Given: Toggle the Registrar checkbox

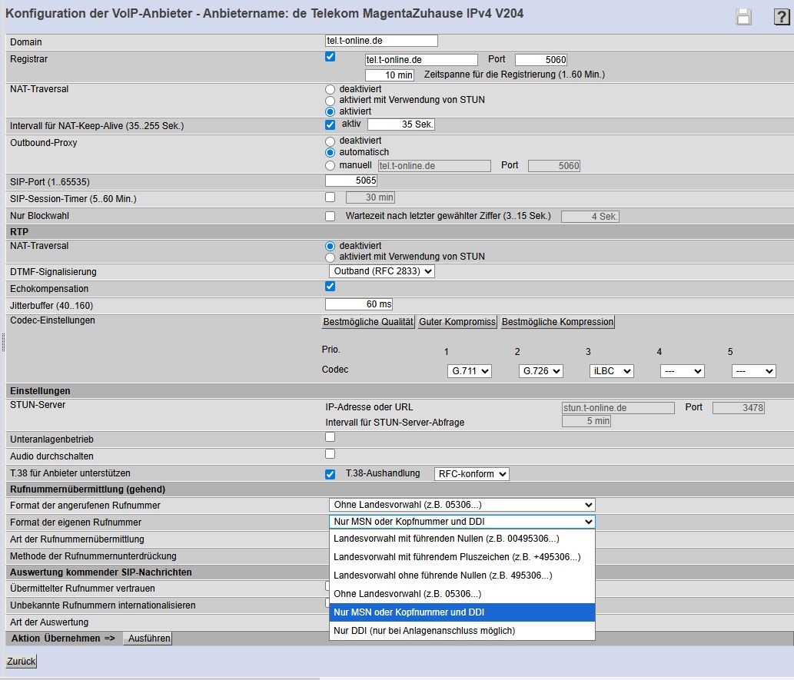Looking at the screenshot, I should pyautogui.click(x=331, y=57).
